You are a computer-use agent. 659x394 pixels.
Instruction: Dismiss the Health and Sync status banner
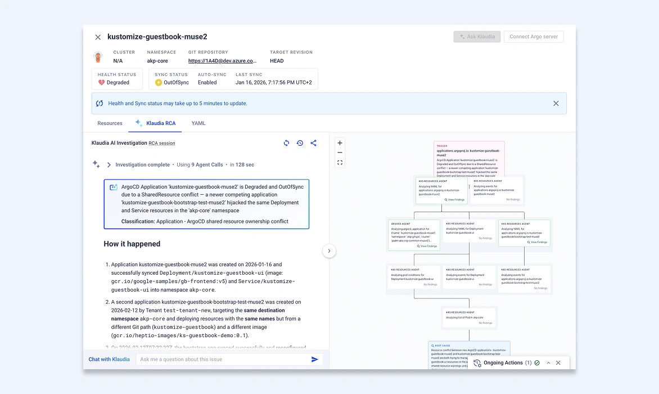(x=556, y=104)
